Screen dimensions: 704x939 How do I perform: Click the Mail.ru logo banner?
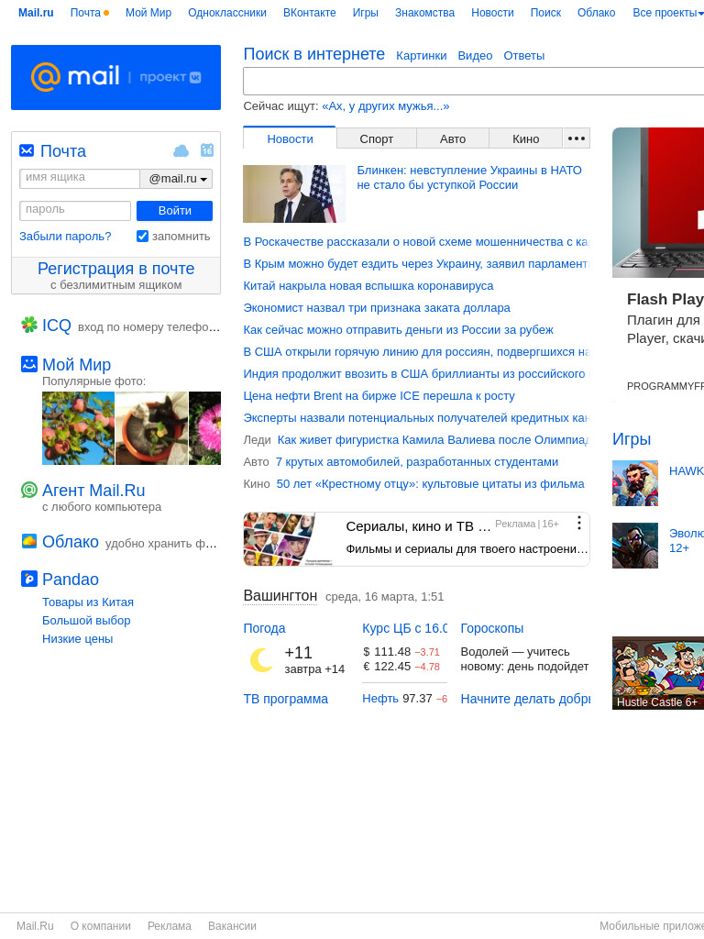click(x=115, y=77)
